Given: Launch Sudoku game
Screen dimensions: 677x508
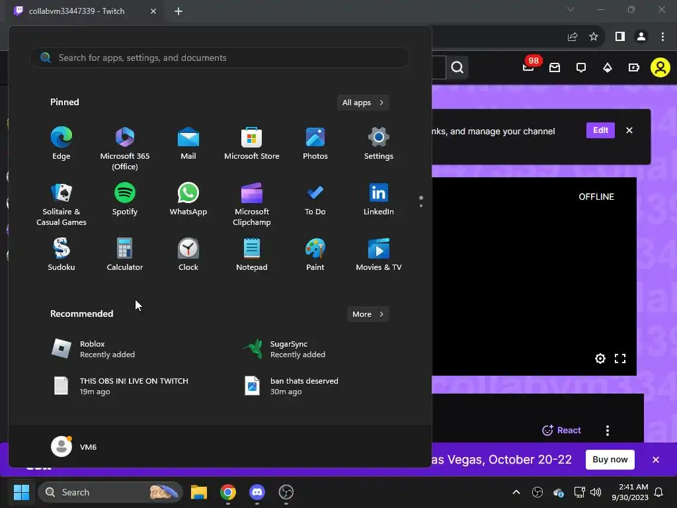Looking at the screenshot, I should [x=61, y=255].
